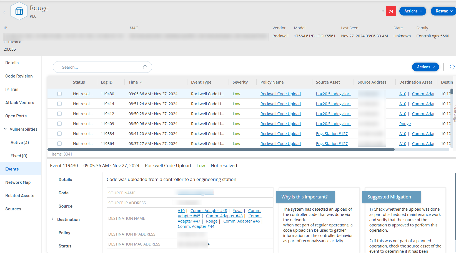456x253 pixels.
Task: Click the back arrow beside Rouge
Action: 4,12
